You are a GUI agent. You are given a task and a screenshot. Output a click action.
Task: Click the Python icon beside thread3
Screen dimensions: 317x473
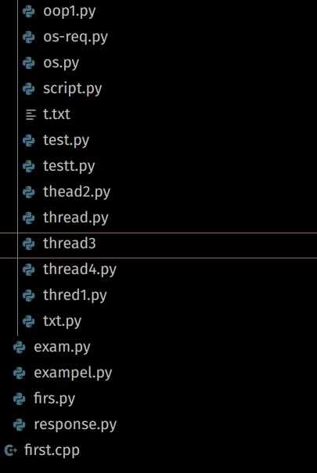pos(29,244)
